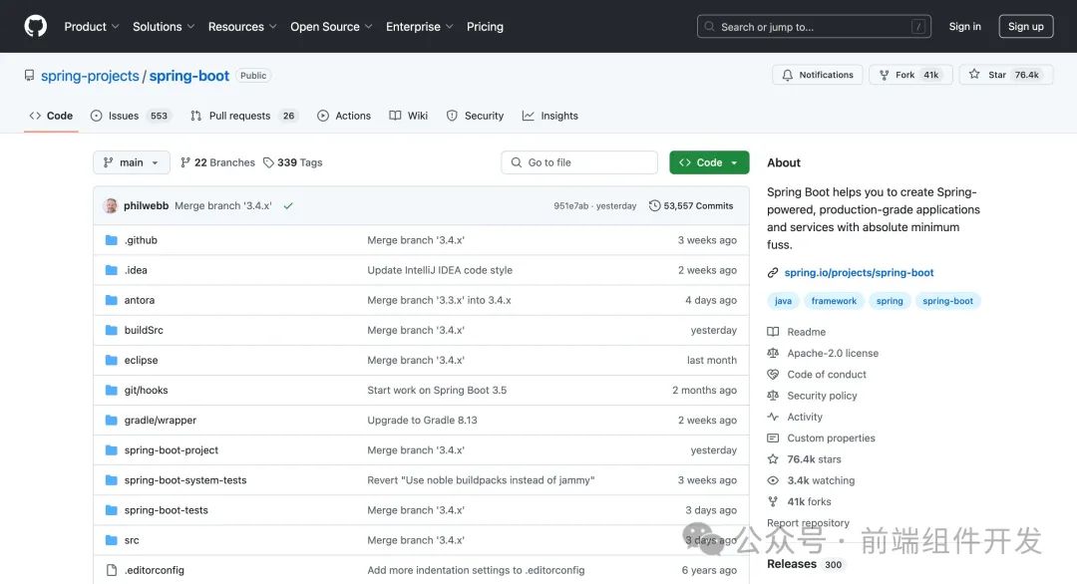The height and width of the screenshot is (584, 1077).
Task: Click the Search or jump to field
Action: click(x=814, y=27)
